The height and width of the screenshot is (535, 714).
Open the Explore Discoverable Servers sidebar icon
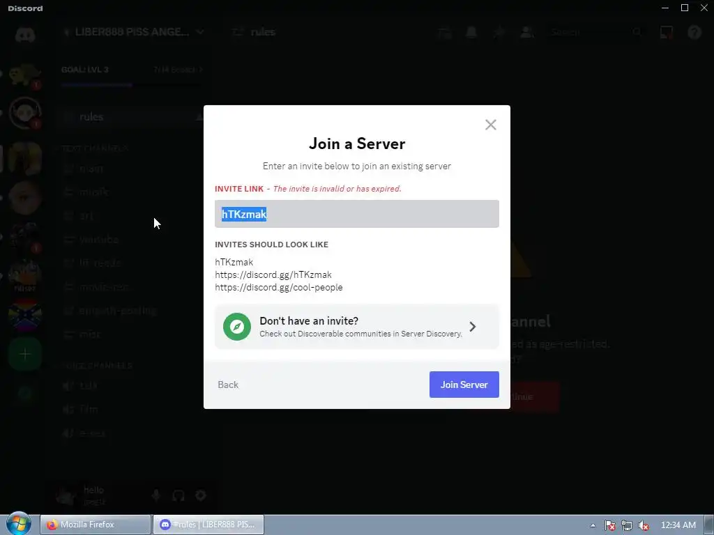coord(25,393)
